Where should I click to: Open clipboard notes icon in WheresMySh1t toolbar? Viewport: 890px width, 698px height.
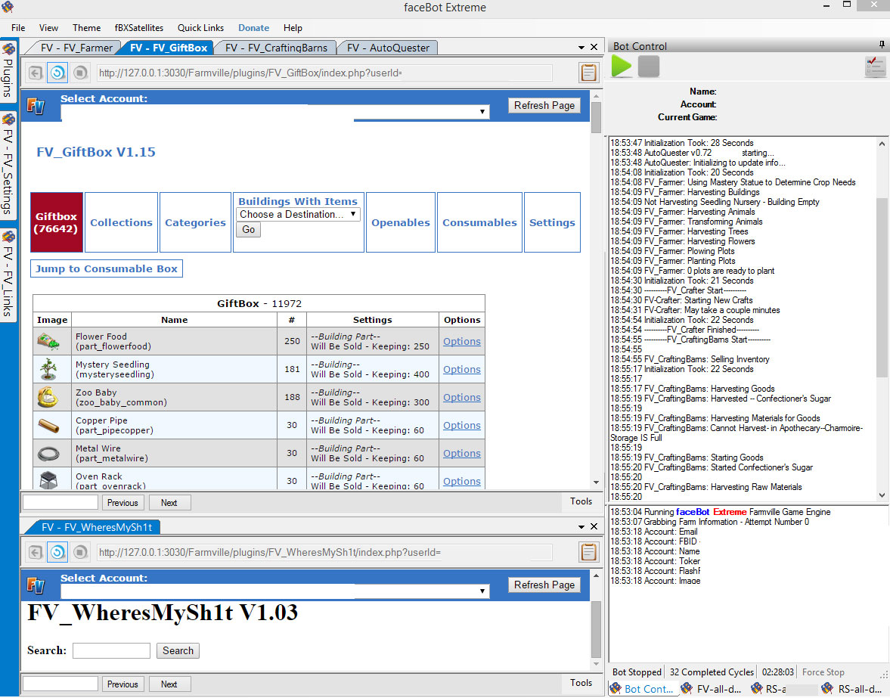pos(588,552)
